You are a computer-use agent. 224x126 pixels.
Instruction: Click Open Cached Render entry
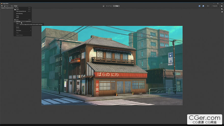tap(21, 11)
